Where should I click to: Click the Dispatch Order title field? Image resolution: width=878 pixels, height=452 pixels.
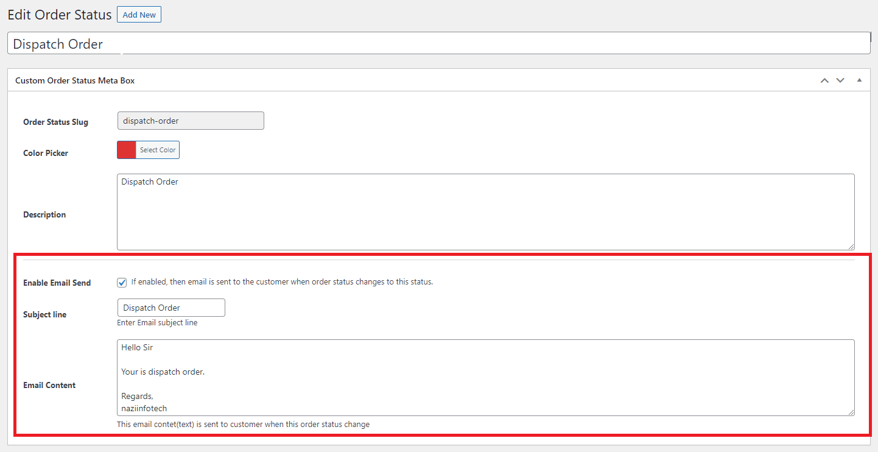[438, 44]
